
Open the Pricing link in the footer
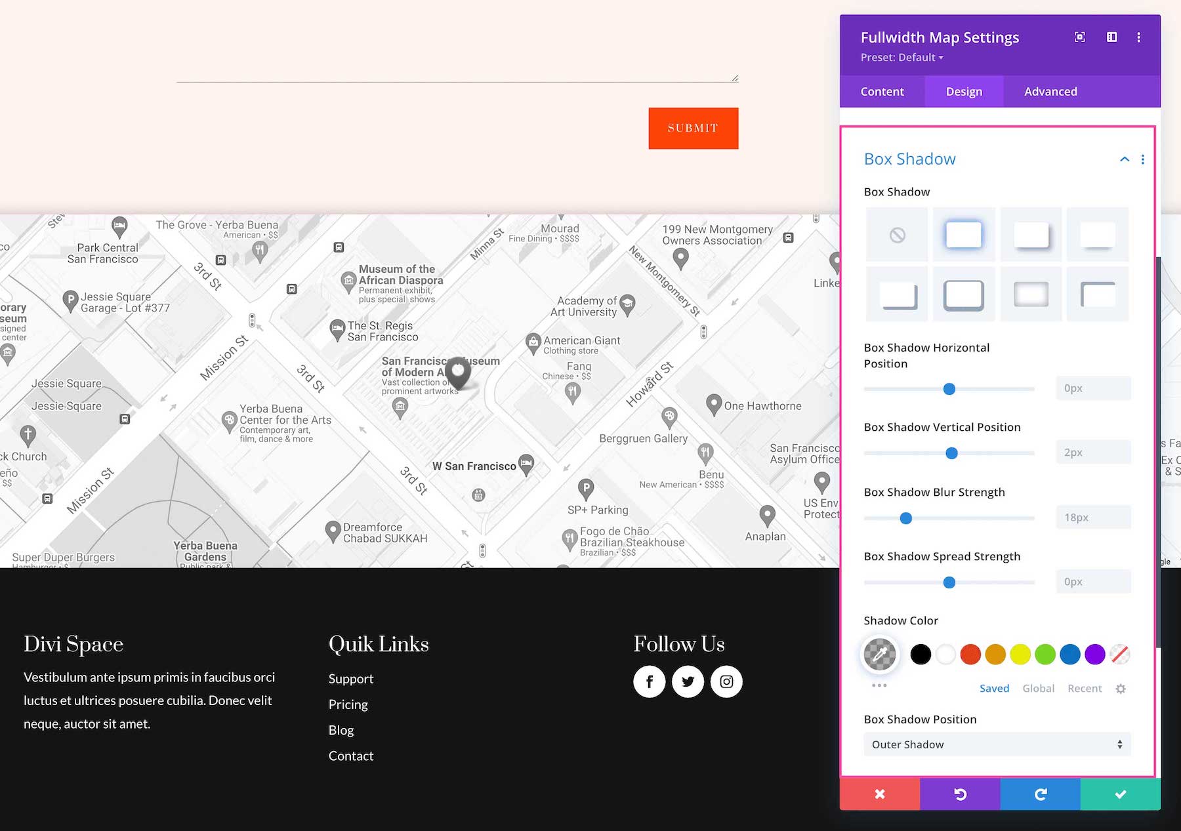pyautogui.click(x=348, y=704)
